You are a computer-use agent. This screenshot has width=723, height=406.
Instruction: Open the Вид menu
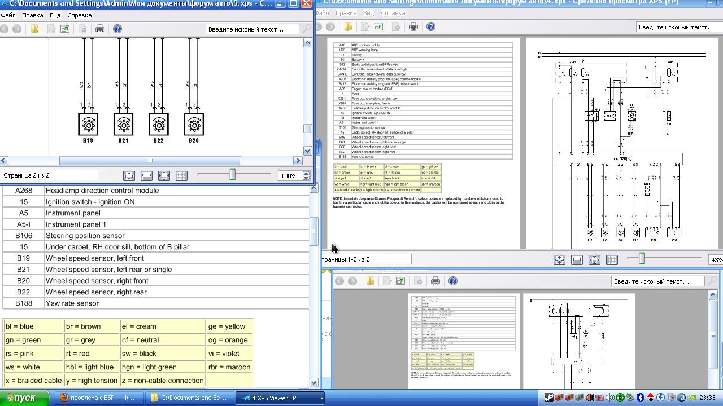coord(55,15)
